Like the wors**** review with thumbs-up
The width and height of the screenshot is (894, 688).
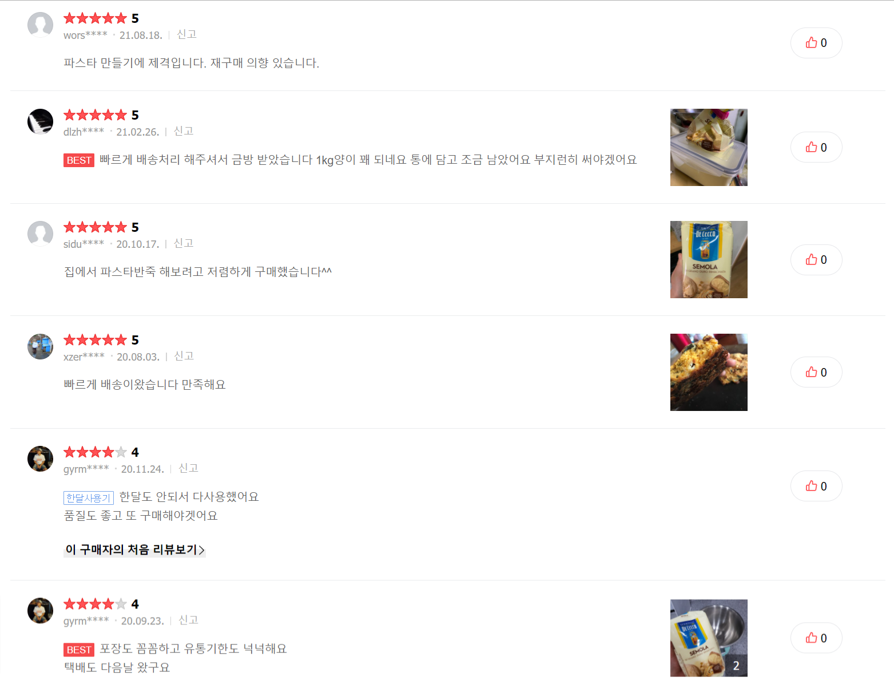(x=816, y=43)
